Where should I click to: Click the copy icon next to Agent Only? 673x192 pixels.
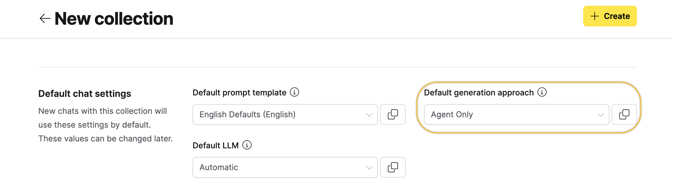[624, 115]
